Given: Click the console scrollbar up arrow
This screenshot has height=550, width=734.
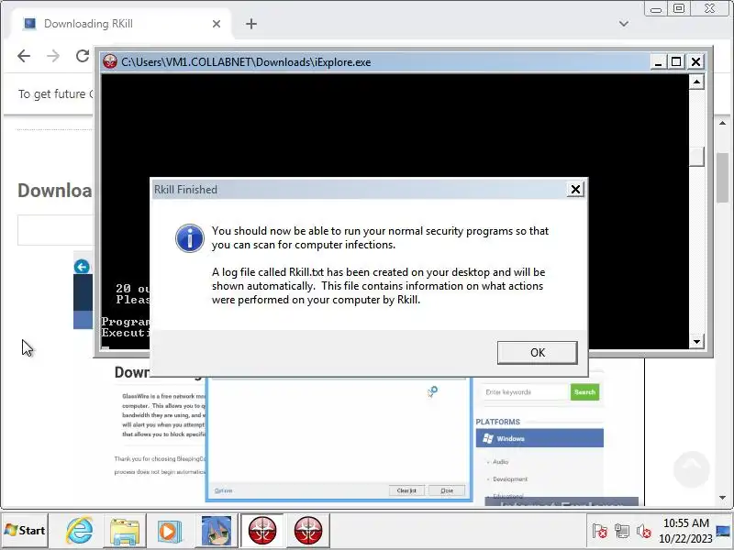Looking at the screenshot, I should coord(696,82).
